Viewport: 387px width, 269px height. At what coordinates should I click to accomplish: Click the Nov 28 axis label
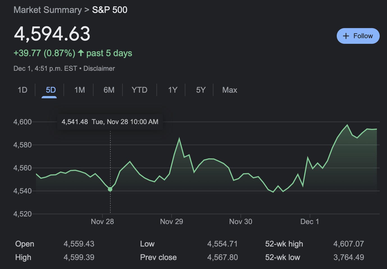click(x=102, y=222)
